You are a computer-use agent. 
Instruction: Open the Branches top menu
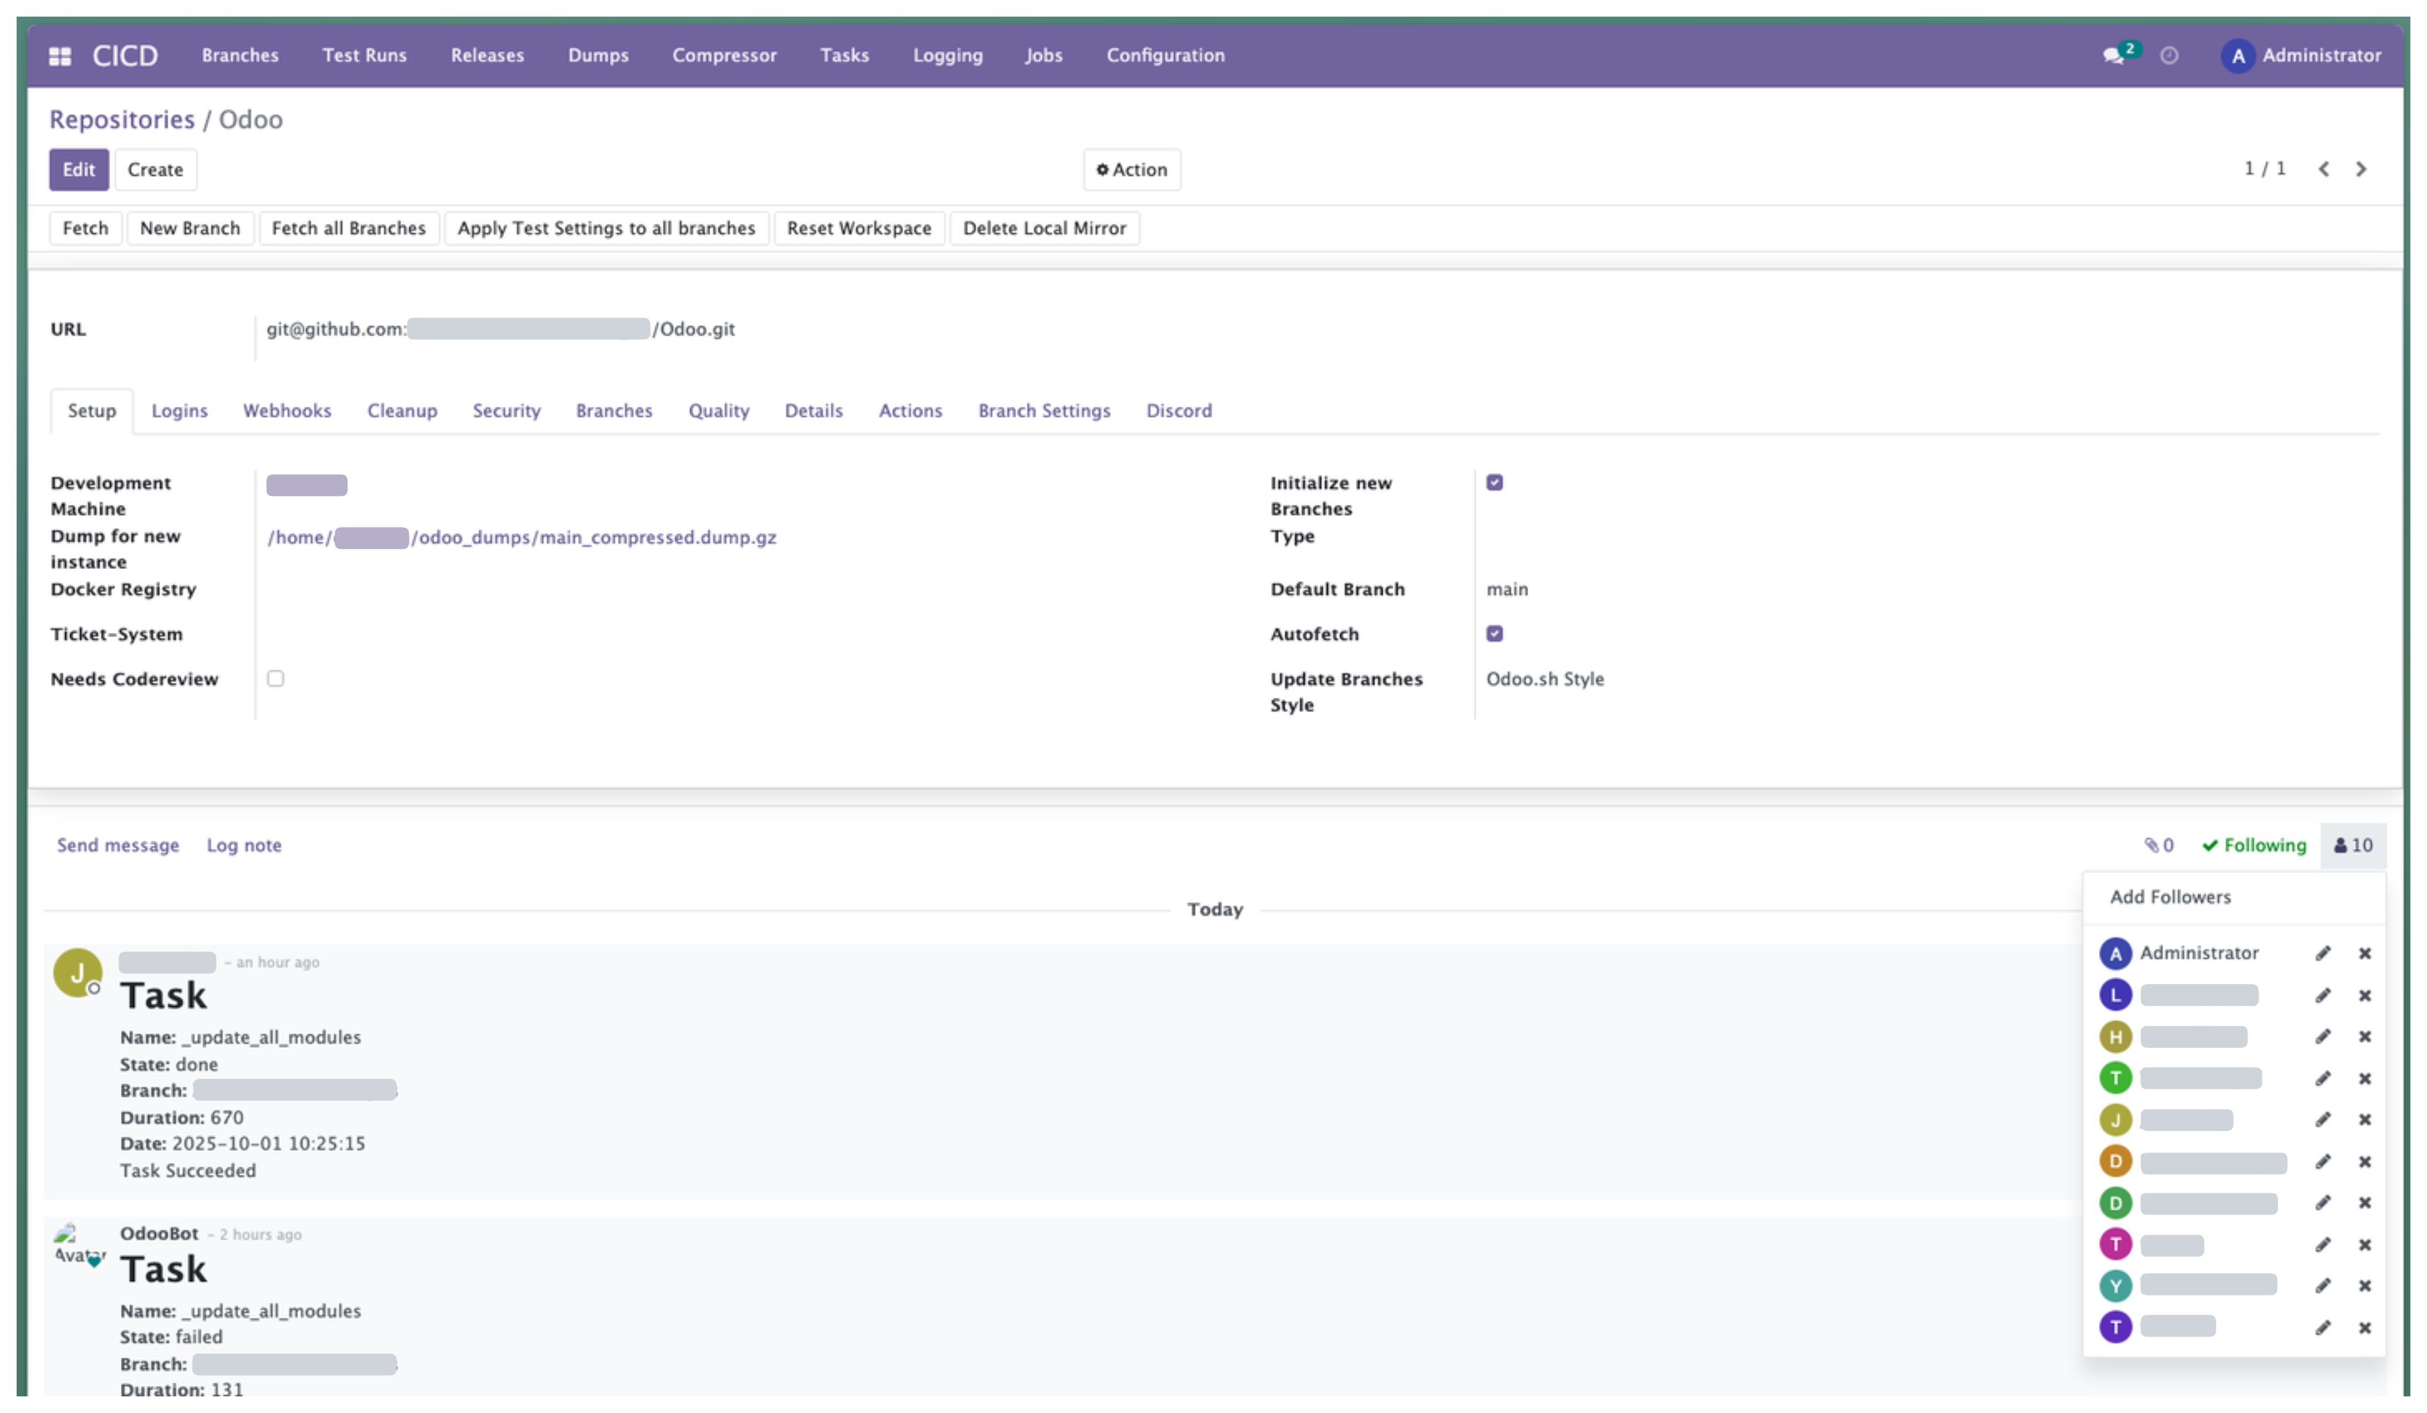pos(240,56)
